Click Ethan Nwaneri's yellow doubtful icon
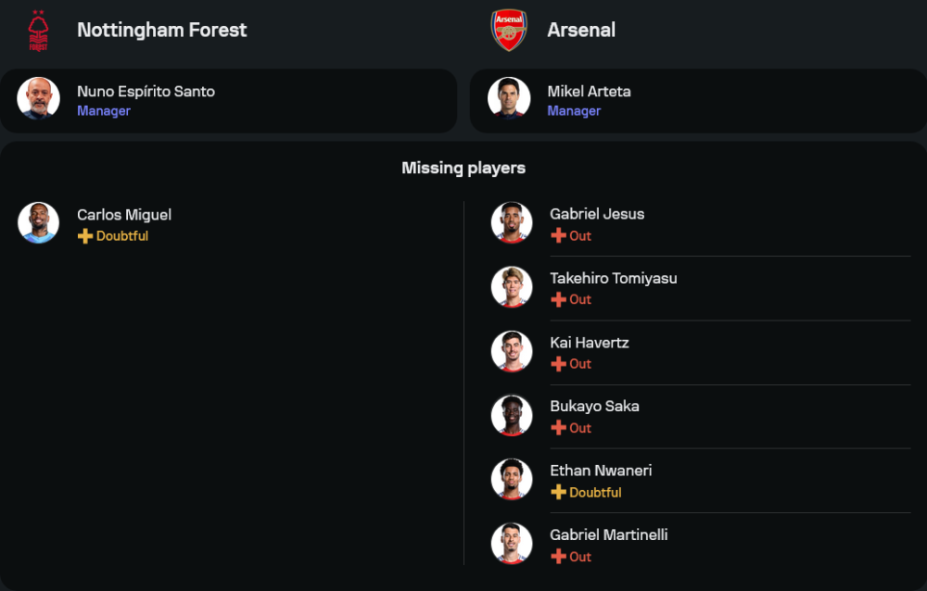The image size is (927, 591). [558, 493]
